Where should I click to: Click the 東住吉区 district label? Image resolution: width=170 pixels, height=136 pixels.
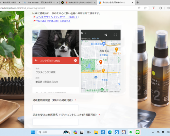click(x=104, y=51)
